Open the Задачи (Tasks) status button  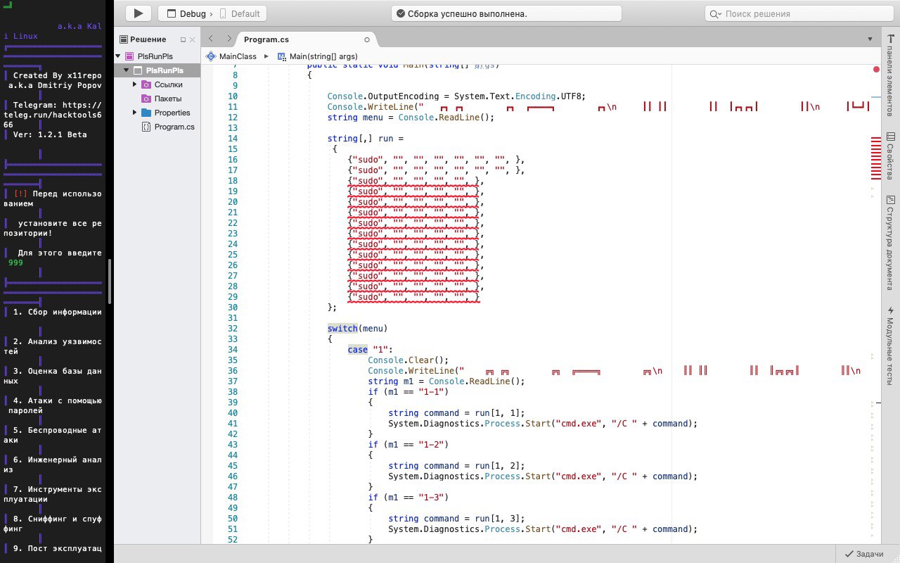coord(864,554)
